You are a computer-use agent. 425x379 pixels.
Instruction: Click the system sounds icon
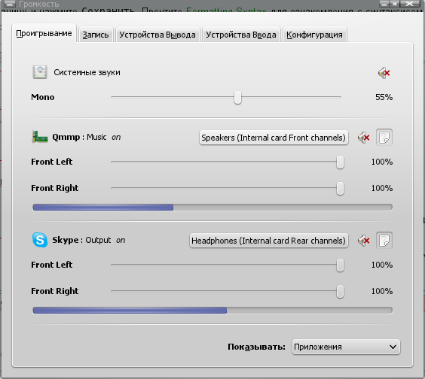(x=40, y=72)
